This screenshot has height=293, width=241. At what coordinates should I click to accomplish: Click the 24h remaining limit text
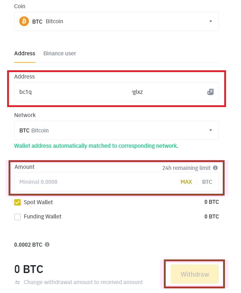point(186,167)
